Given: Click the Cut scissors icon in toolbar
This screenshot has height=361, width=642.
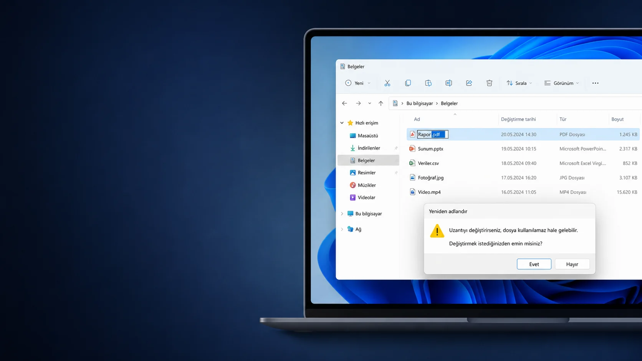Looking at the screenshot, I should click(x=387, y=83).
